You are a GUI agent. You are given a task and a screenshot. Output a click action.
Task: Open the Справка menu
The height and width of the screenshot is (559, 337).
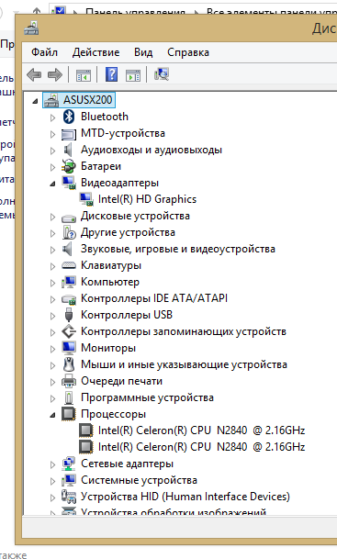188,52
